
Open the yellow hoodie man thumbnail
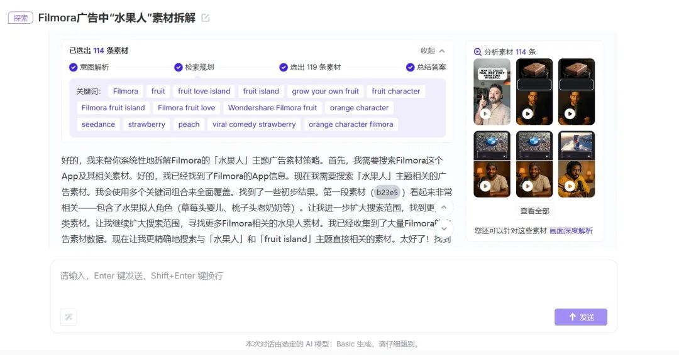coord(577,164)
